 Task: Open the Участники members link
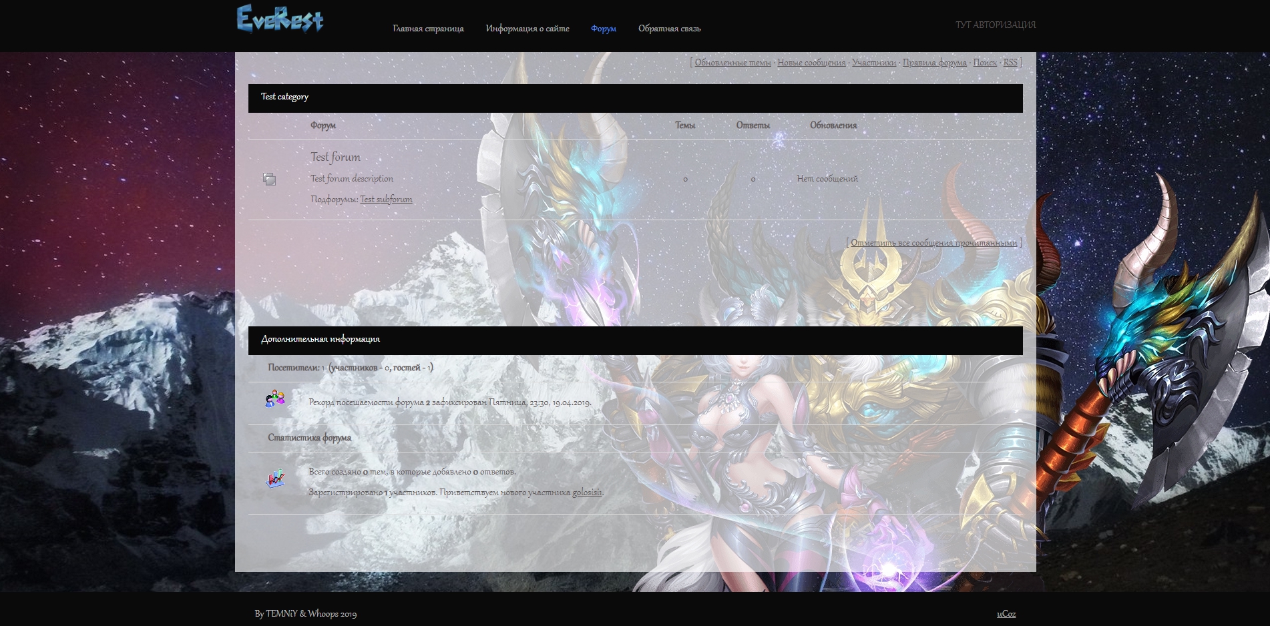874,63
